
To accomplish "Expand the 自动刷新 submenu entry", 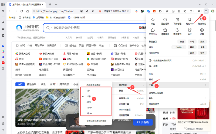I will click(129, 85).
